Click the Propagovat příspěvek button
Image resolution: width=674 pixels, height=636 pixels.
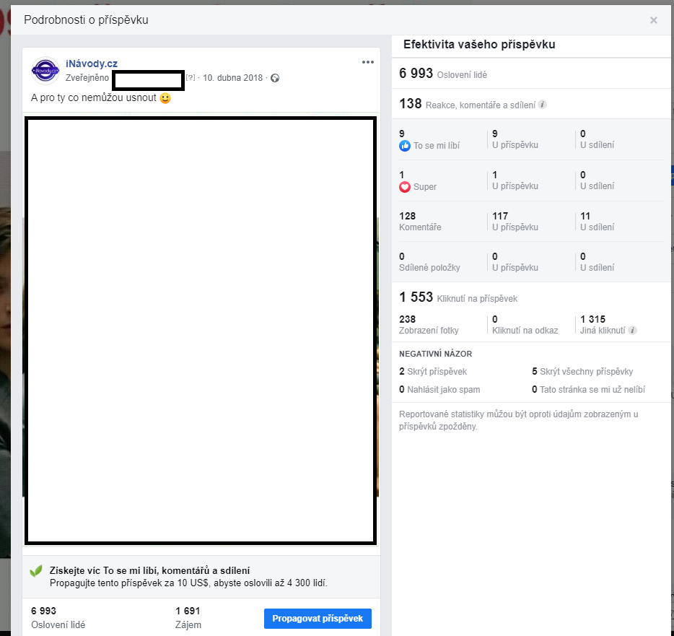pyautogui.click(x=318, y=619)
